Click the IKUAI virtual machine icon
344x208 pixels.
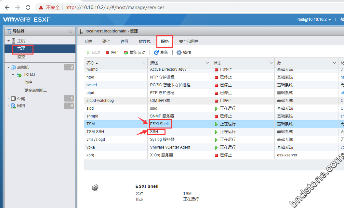tap(19, 75)
